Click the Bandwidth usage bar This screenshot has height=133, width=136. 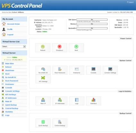pos(92,28)
